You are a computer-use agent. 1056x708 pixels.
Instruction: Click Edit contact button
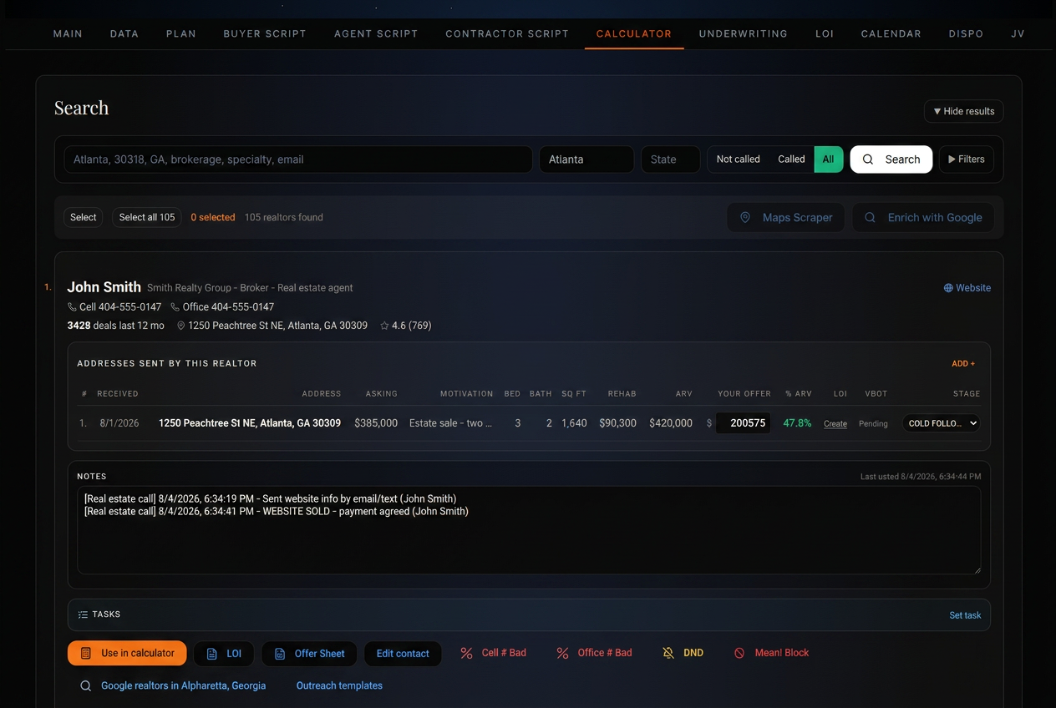[x=403, y=654]
